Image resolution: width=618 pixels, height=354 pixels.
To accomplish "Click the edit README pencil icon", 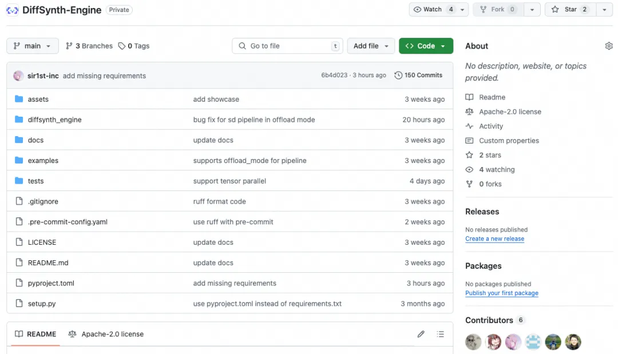I will (421, 334).
